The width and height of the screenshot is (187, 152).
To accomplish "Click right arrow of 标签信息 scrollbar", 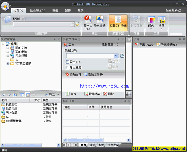I will [128, 140].
